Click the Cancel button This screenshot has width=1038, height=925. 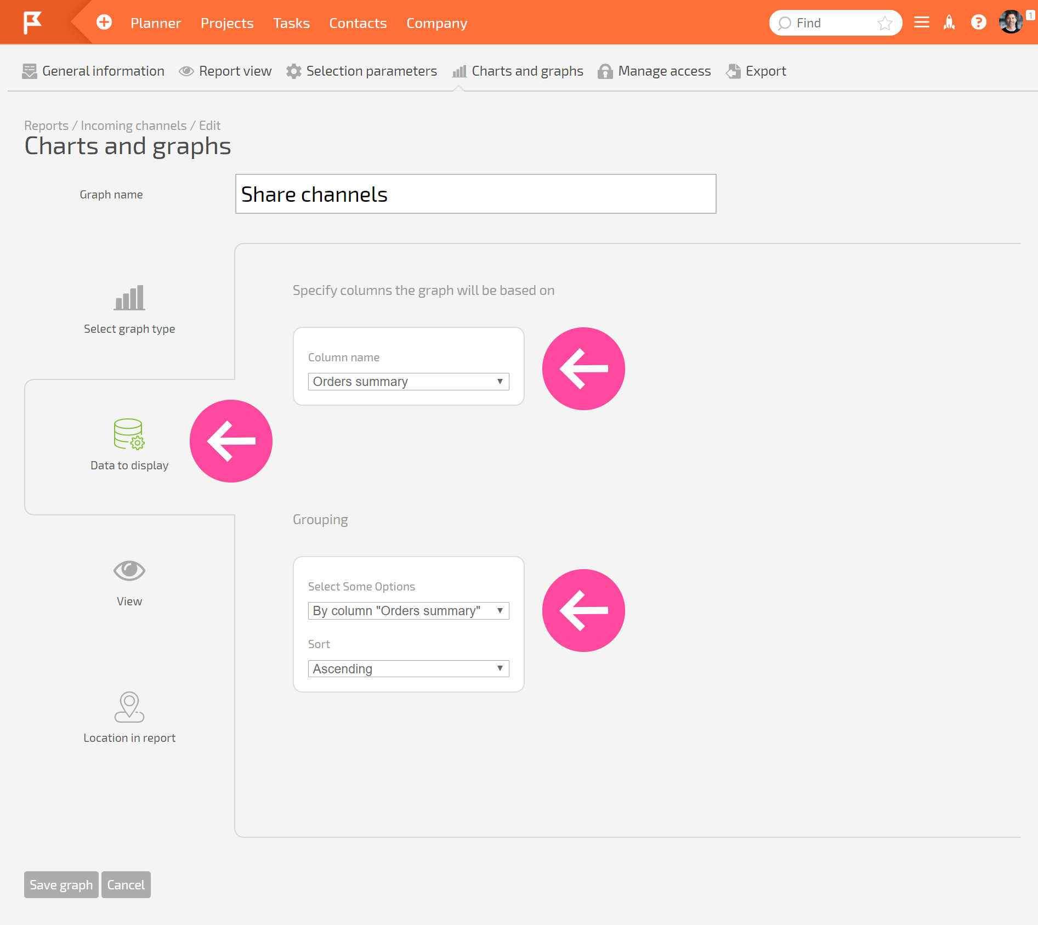click(x=126, y=885)
